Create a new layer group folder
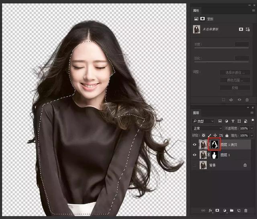 coord(232,210)
